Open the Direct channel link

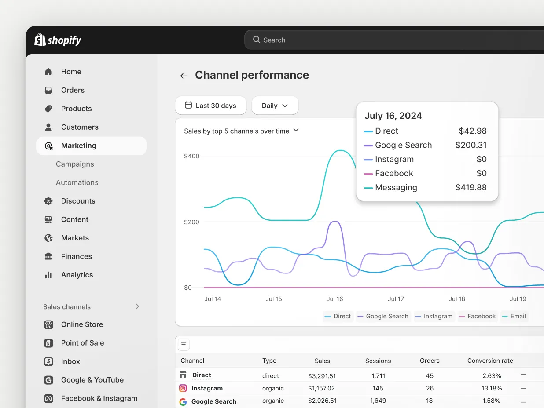tap(202, 375)
